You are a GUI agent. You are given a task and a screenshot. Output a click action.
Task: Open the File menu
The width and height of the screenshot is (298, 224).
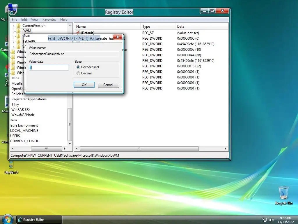point(15,20)
